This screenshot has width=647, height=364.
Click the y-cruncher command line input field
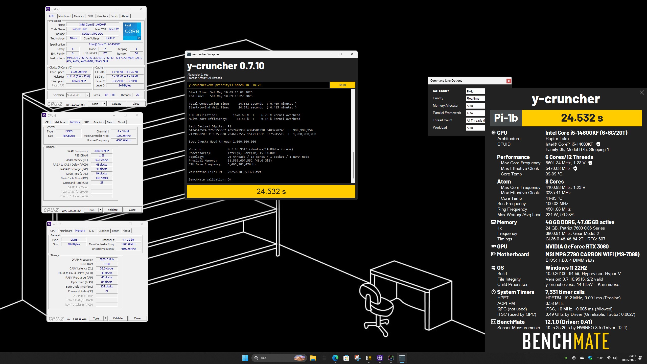(258, 85)
